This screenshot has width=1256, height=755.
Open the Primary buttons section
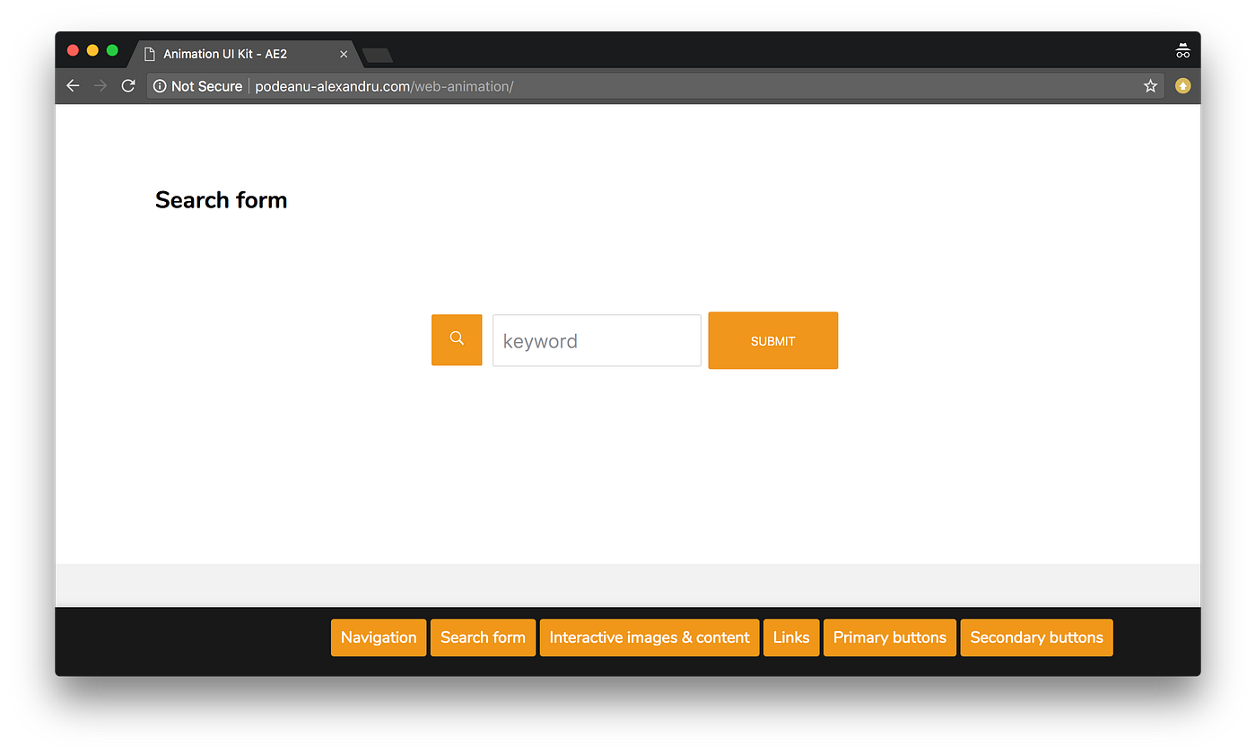pyautogui.click(x=889, y=637)
